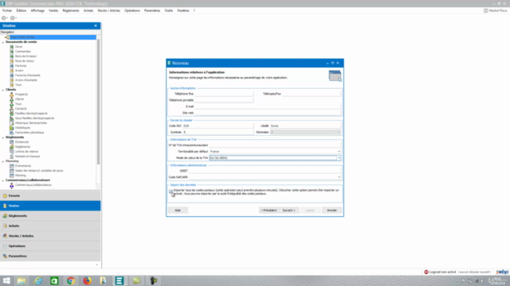This screenshot has height=286, width=510.
Task: Open Firefox from the taskbar
Action: coord(87,280)
